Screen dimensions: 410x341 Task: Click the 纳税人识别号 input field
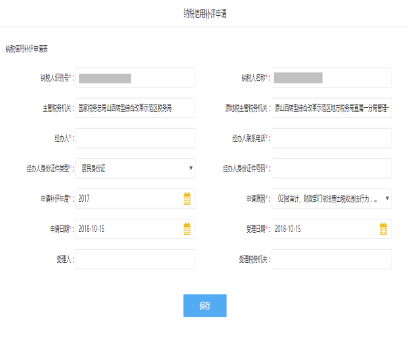tap(135, 78)
